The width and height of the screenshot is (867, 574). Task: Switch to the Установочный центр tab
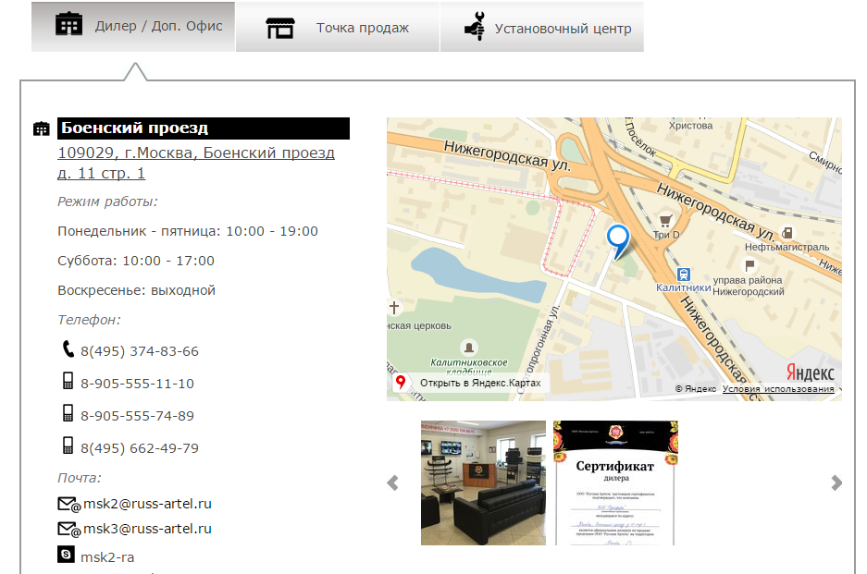(x=542, y=28)
